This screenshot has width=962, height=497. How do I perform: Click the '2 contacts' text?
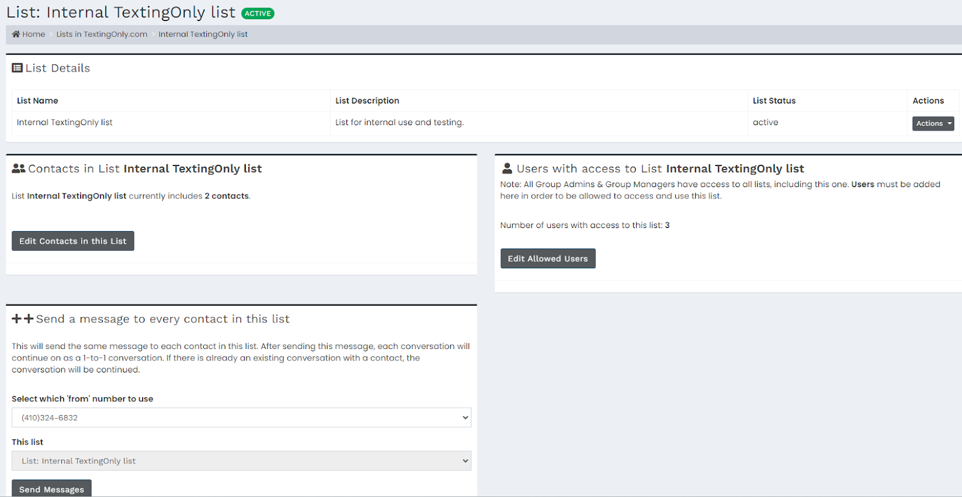[x=227, y=196]
